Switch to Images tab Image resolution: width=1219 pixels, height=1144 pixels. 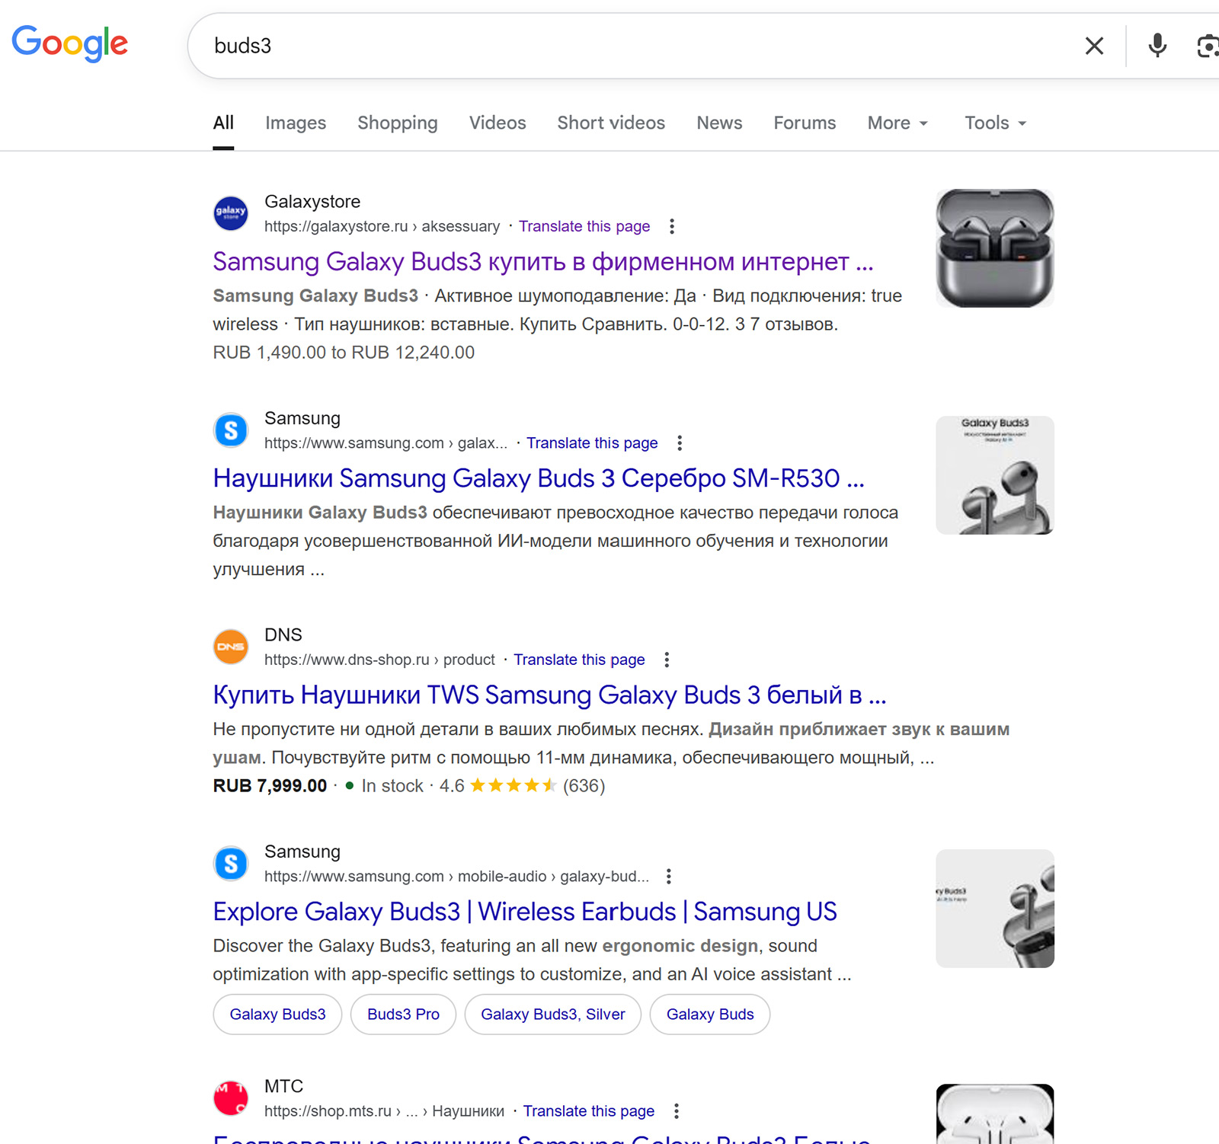(296, 123)
